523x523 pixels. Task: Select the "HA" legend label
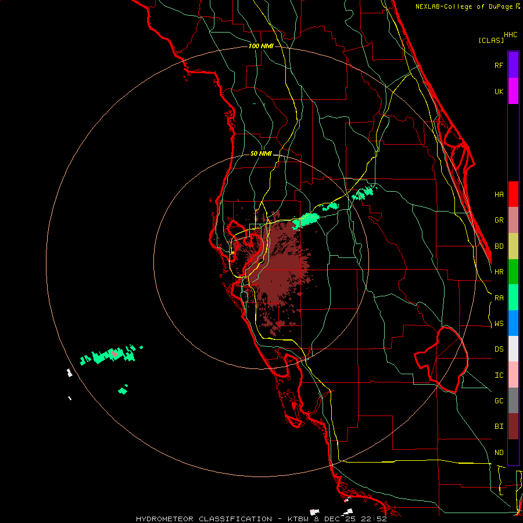tap(499, 194)
